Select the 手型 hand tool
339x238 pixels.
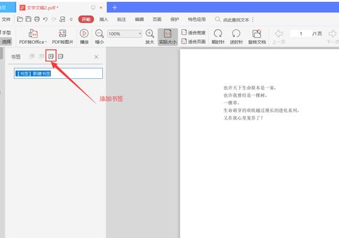coord(6,33)
